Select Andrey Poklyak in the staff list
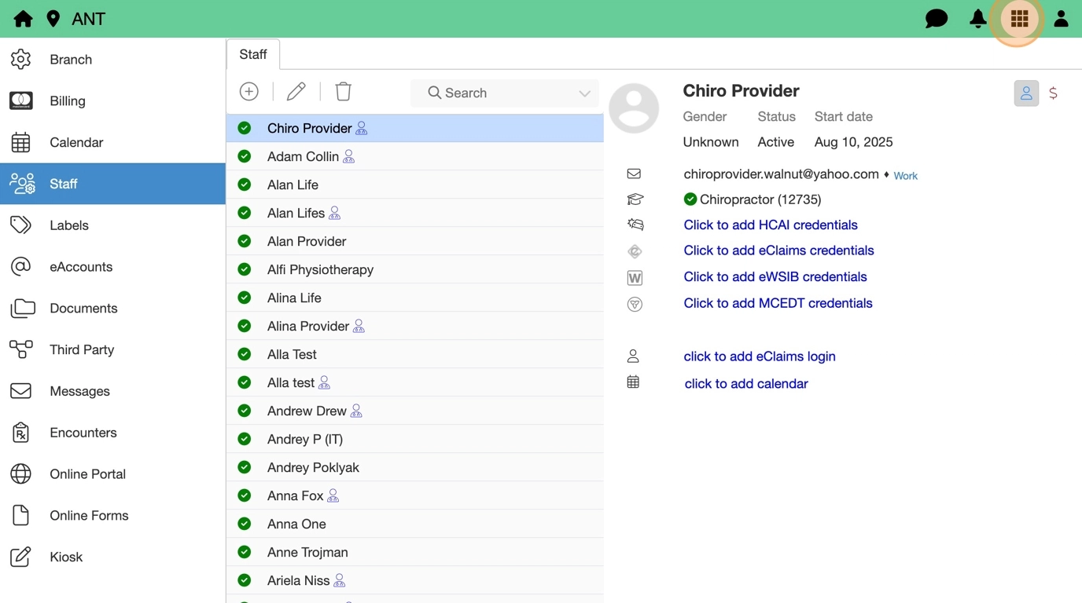This screenshot has height=603, width=1082. click(x=313, y=467)
